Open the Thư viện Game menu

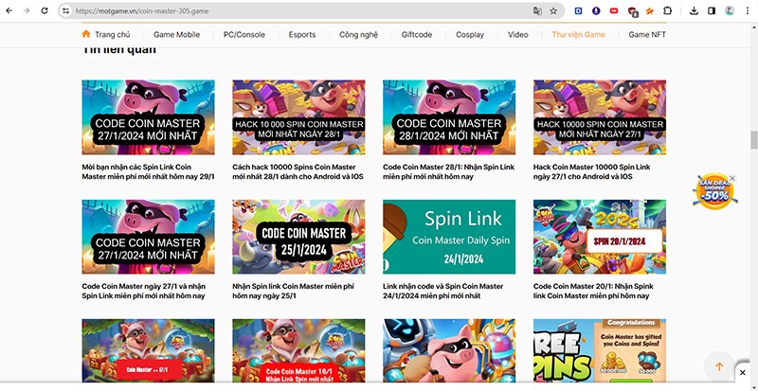(578, 34)
